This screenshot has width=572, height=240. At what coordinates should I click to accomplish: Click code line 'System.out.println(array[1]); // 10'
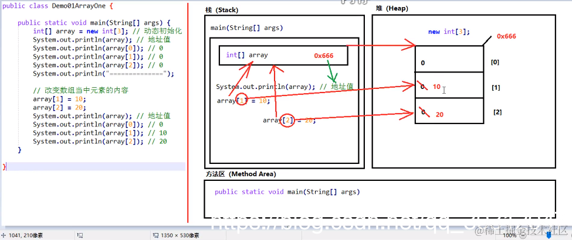pyautogui.click(x=100, y=132)
